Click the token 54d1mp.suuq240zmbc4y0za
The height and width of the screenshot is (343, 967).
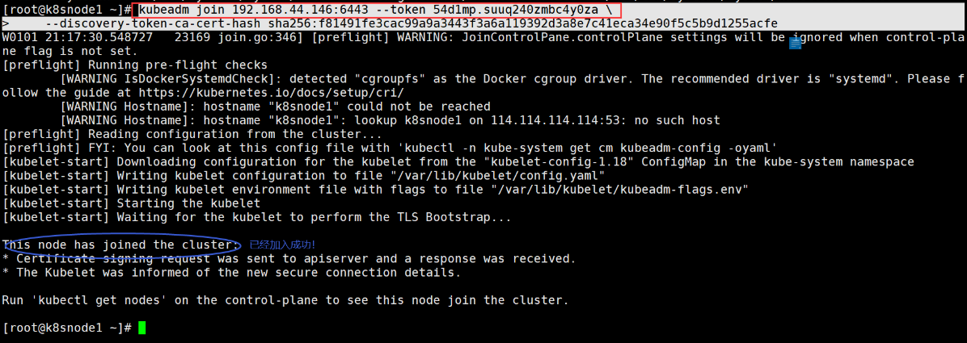coord(513,10)
